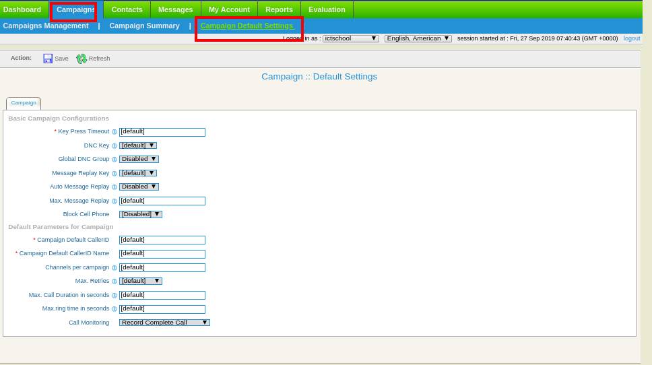Open Campaign Default Settings link
The width and height of the screenshot is (652, 365).
pos(247,26)
